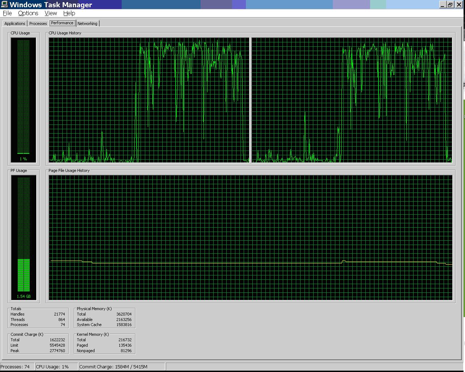Click the 'Commit Charge (K)' group label
Viewport: 465px width, 372px height.
(x=27, y=334)
